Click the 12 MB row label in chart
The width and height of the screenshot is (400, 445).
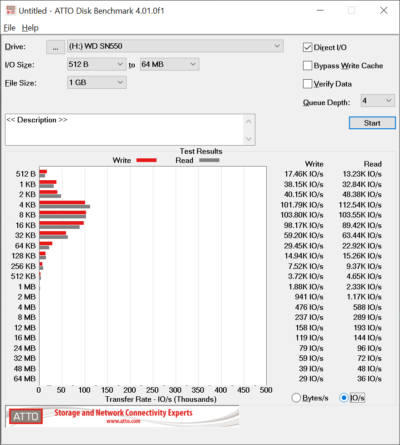pos(25,328)
